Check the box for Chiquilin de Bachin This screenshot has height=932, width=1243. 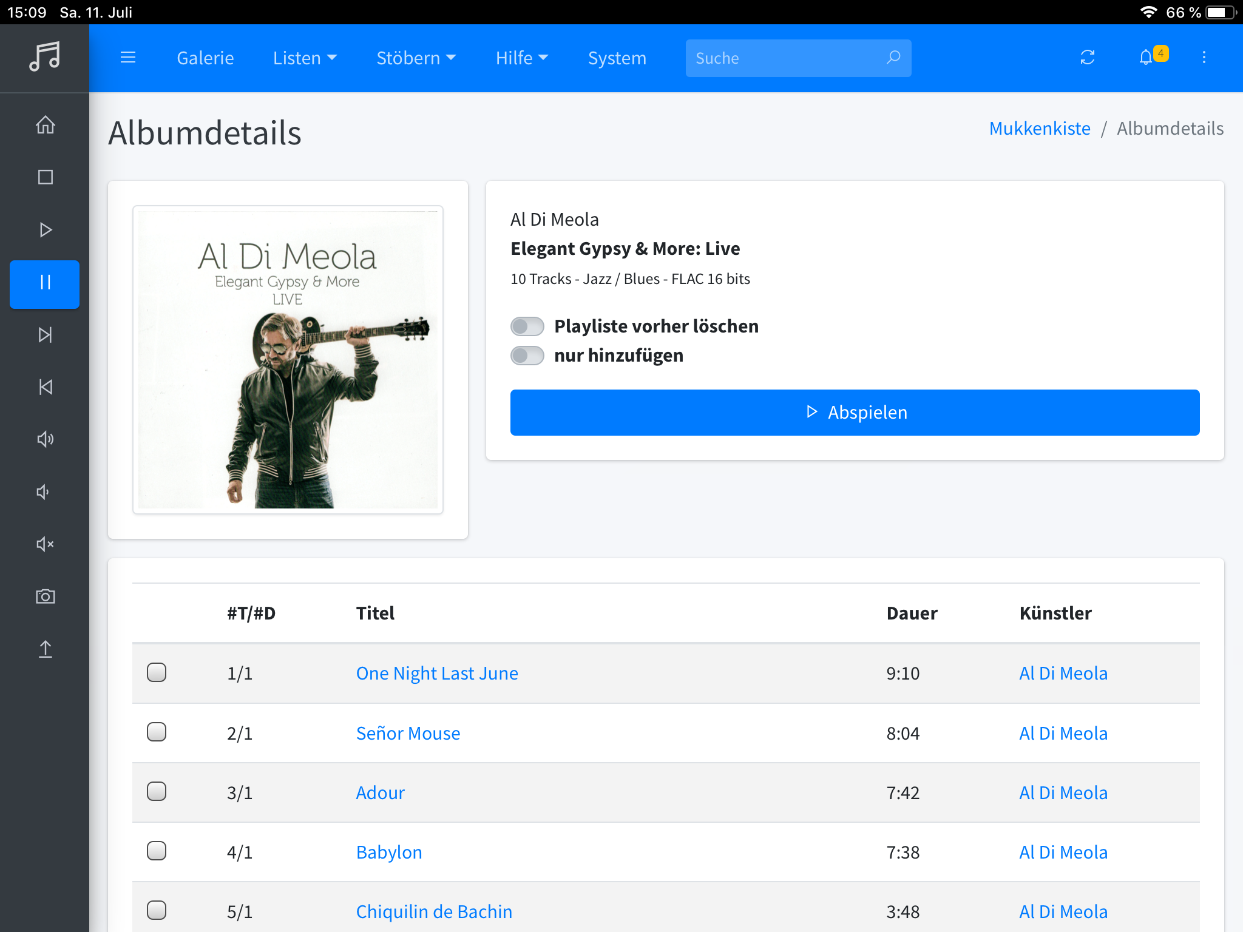click(x=157, y=910)
